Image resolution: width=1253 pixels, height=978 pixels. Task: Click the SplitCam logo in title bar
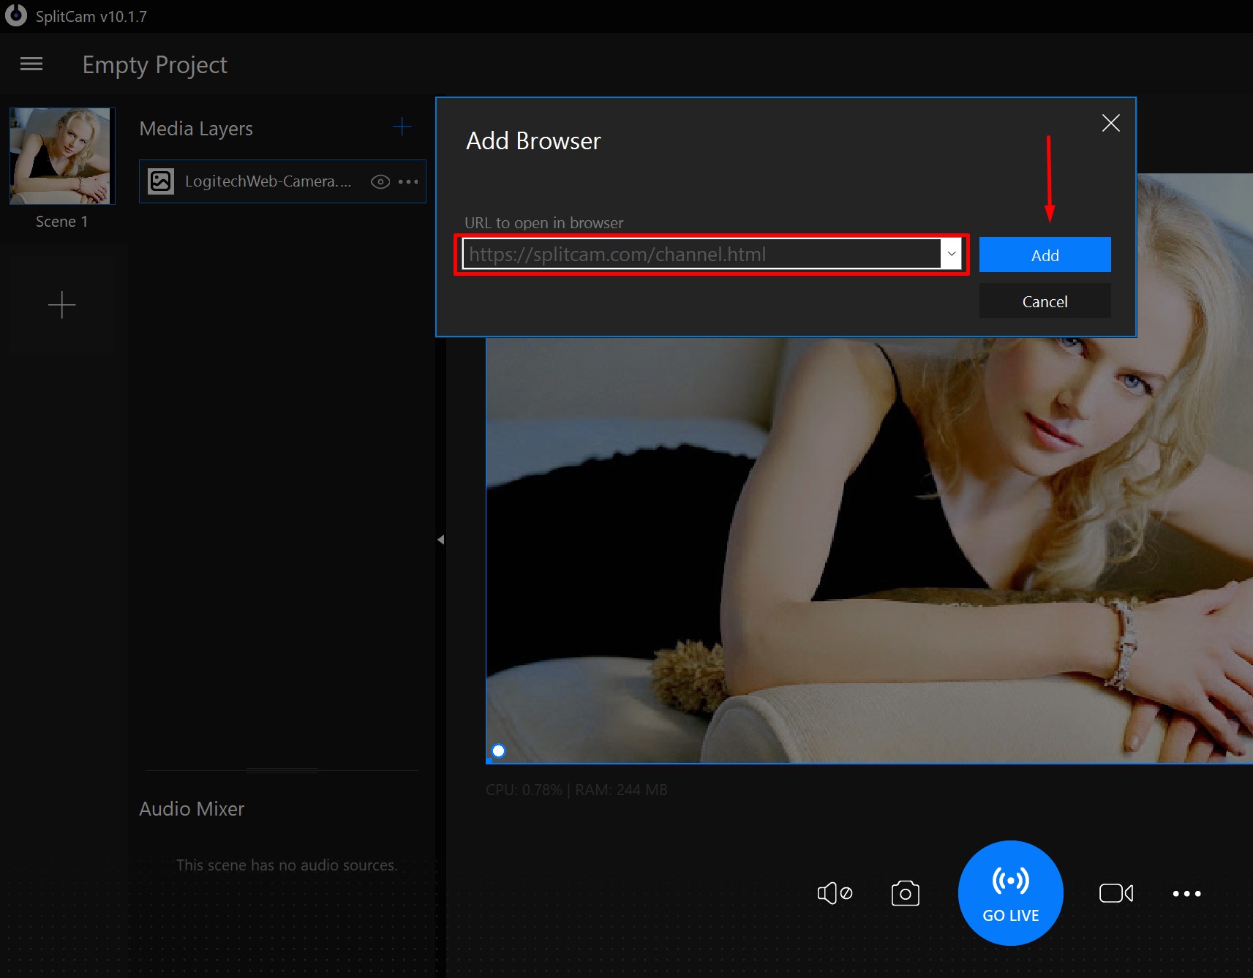(16, 15)
